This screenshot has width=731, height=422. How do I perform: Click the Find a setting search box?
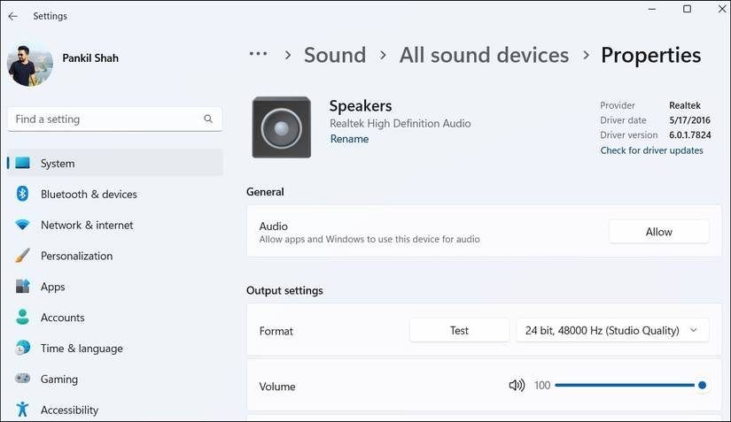(x=106, y=119)
